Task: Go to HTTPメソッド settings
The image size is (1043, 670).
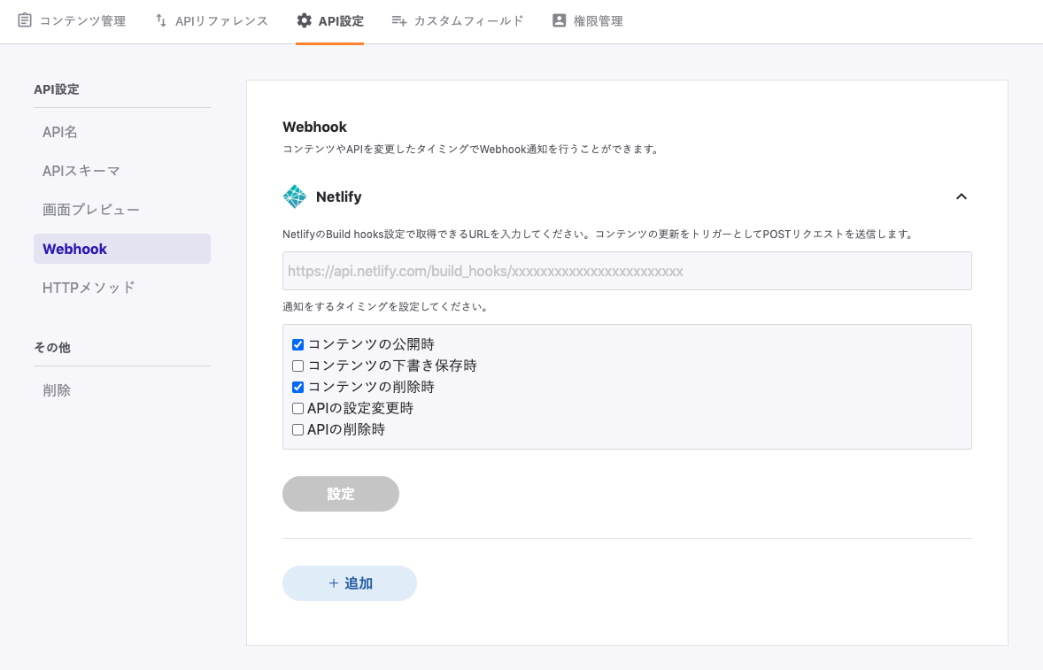Action: coord(89,288)
